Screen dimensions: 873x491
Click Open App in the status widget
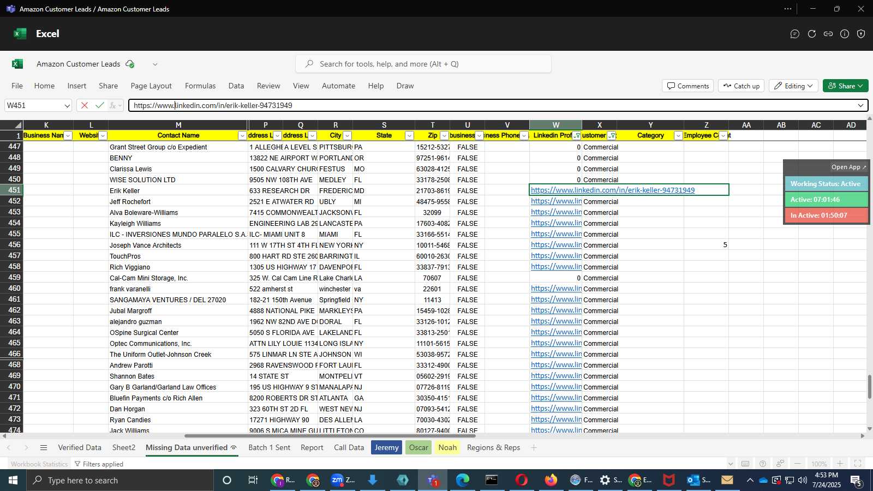click(x=848, y=167)
